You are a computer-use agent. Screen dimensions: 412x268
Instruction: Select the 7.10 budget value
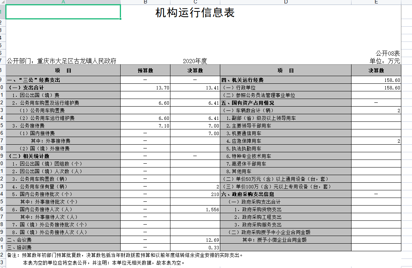coord(145,126)
